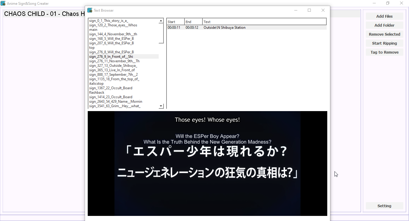
Task: Select sign_1414_23_Occult_Board entry
Action: tap(123, 97)
